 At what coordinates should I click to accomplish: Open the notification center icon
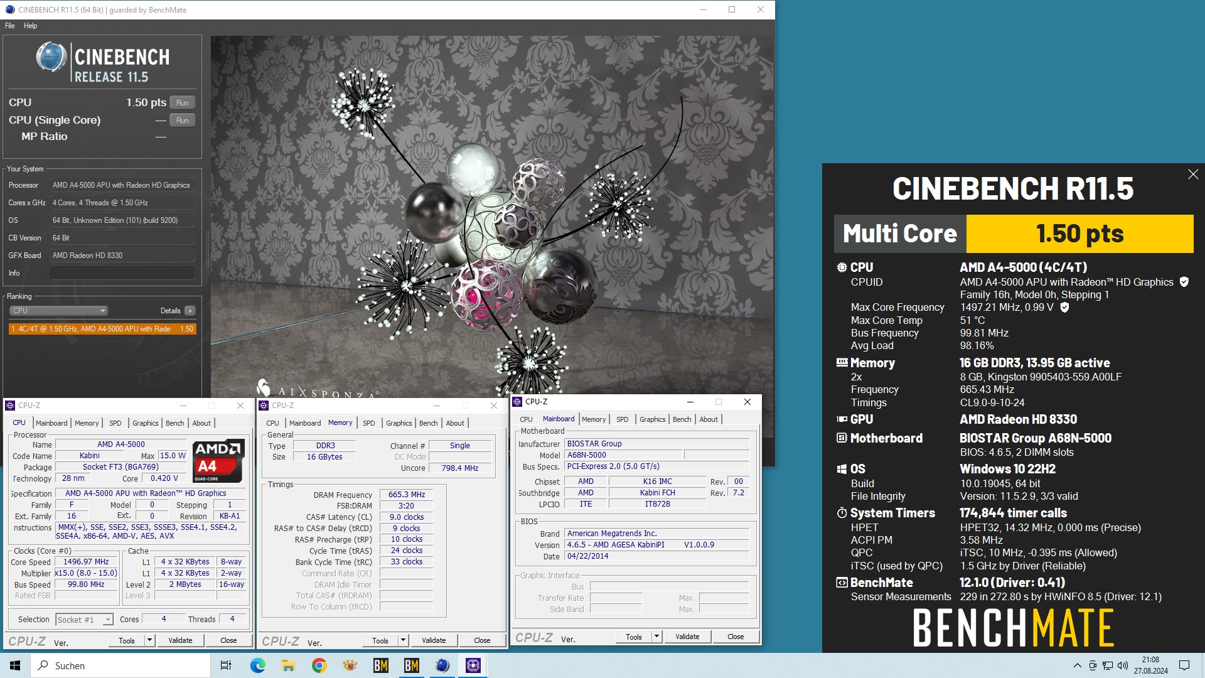point(1184,665)
